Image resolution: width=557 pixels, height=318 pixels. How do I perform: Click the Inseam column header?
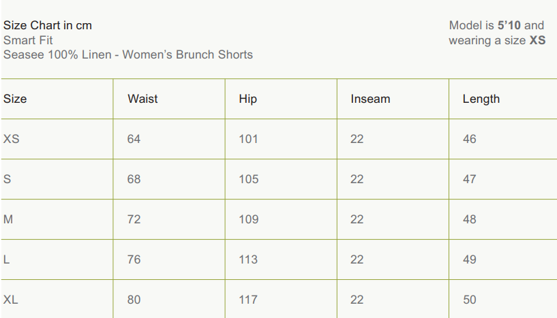click(x=370, y=99)
